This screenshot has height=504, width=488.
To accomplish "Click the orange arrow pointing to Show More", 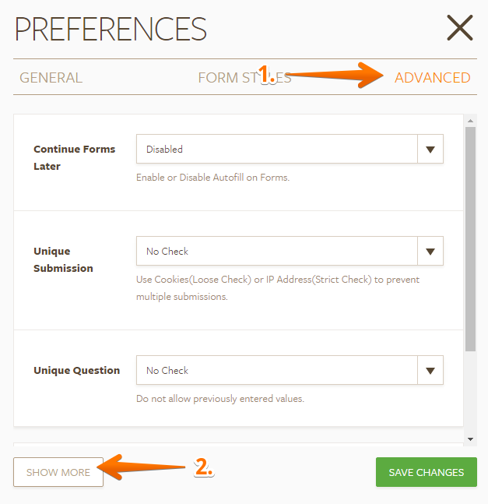I will point(148,469).
